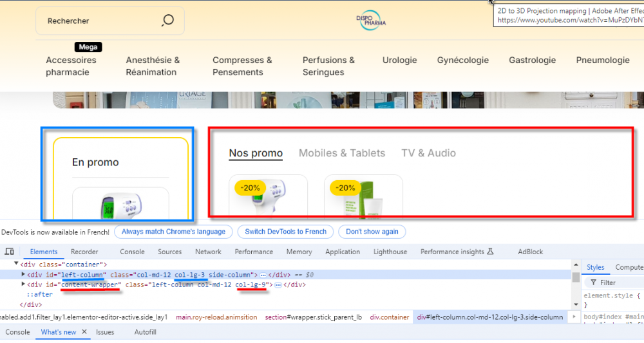Expand the left-column div node
Screen dimensions: 644x343
23,274
